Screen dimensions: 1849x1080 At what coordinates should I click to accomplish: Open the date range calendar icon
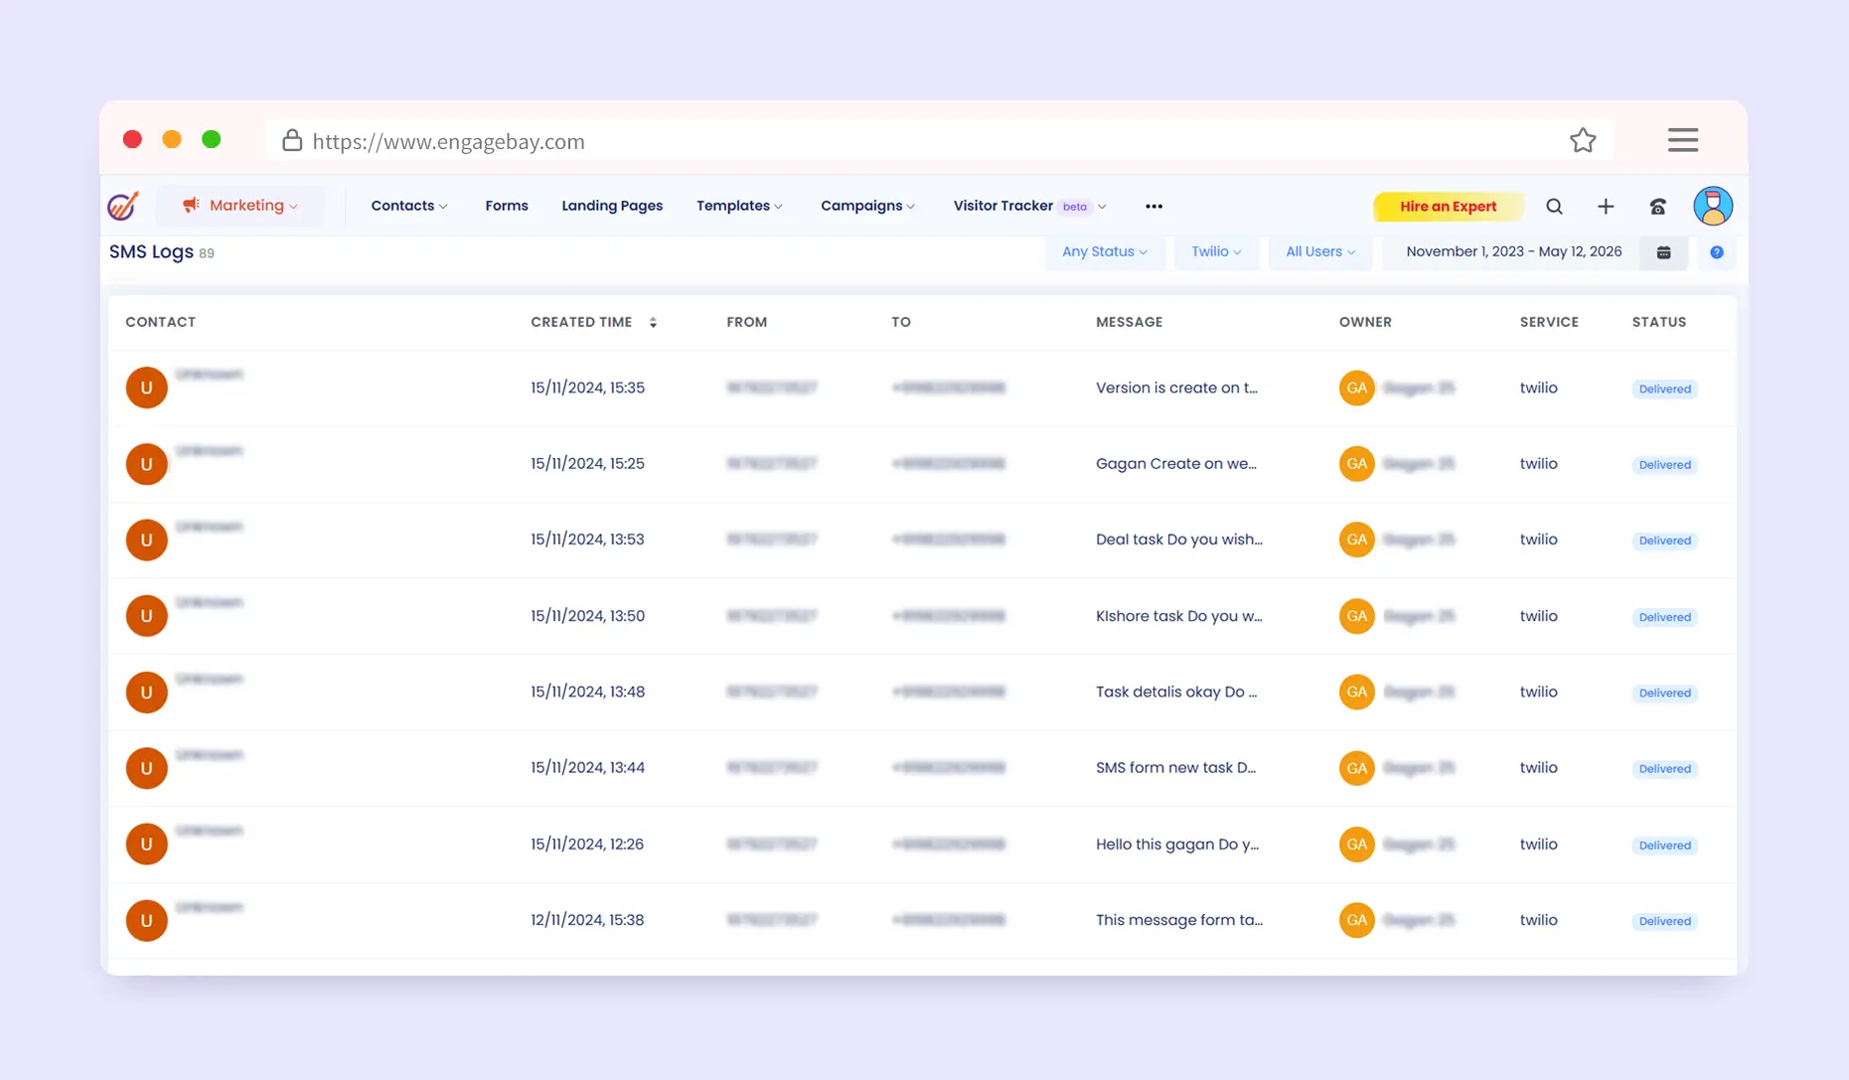pos(1663,252)
